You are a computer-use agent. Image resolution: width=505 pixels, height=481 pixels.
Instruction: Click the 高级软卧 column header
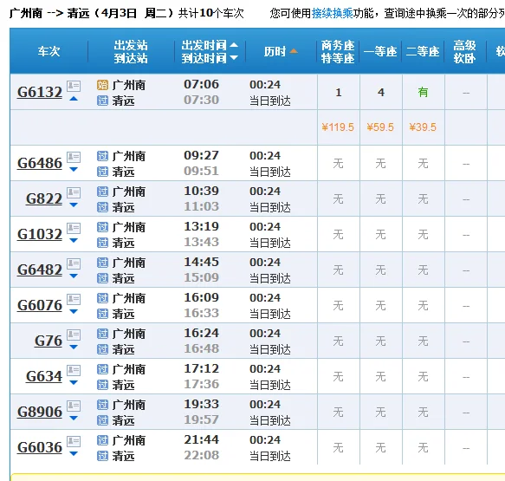pyautogui.click(x=465, y=51)
